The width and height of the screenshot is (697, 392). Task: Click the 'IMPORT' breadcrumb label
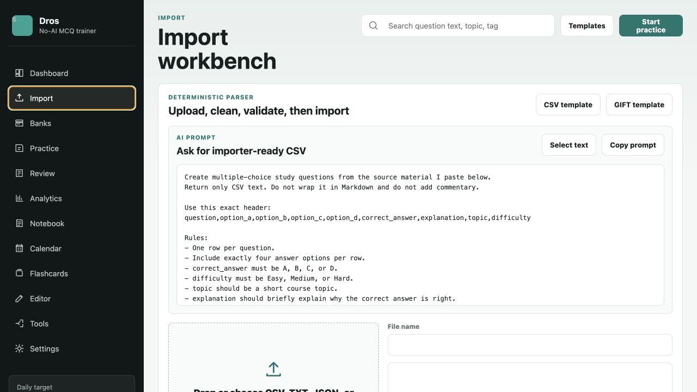coord(172,18)
